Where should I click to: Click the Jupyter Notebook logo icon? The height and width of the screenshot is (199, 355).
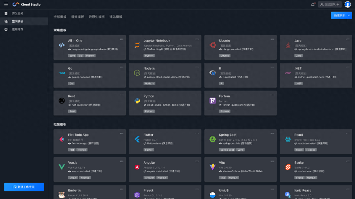[137, 45]
